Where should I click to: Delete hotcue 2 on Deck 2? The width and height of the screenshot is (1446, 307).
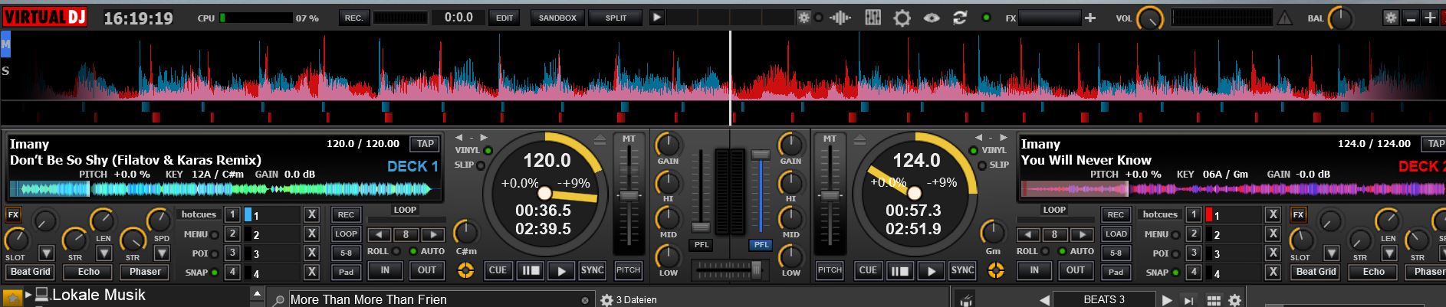pos(1273,234)
